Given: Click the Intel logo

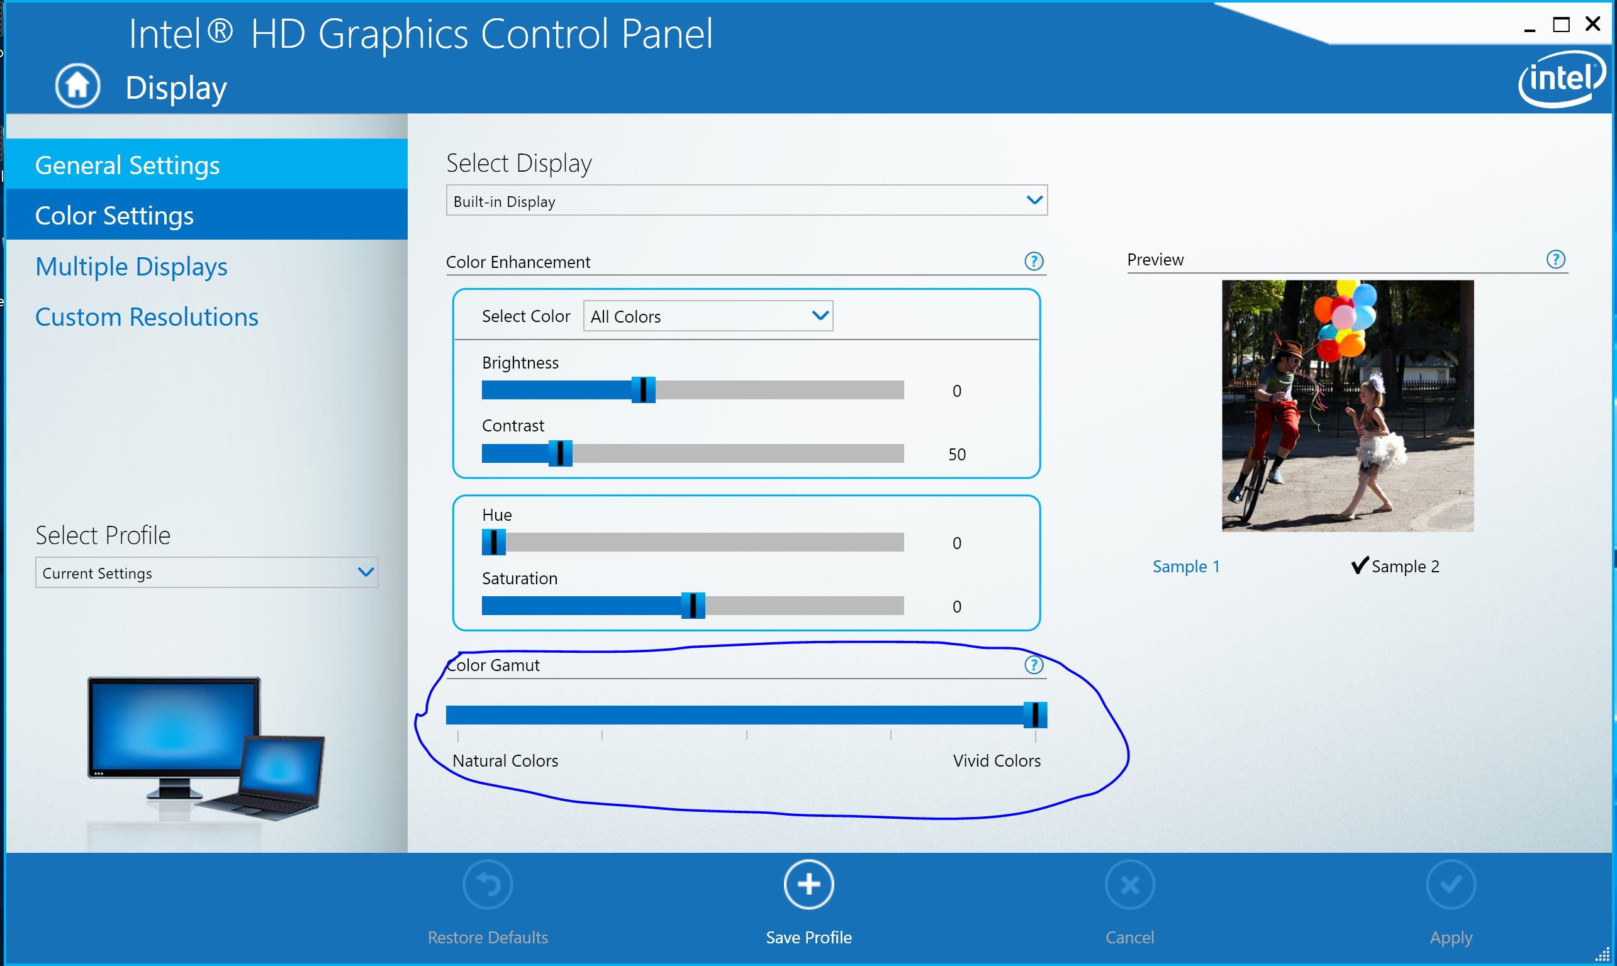Looking at the screenshot, I should click(1562, 79).
